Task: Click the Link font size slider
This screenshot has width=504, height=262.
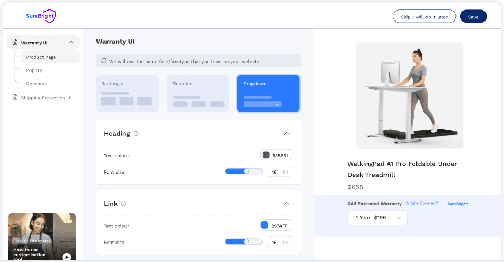Action: pyautogui.click(x=244, y=242)
